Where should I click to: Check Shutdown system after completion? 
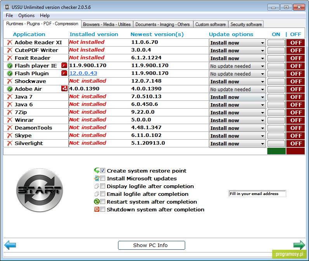point(102,209)
